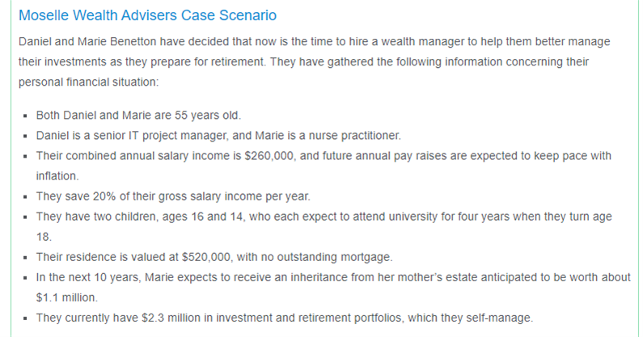The height and width of the screenshot is (337, 643).
Task: Click the bullet line mentioning Marie's mother's estate inheritance
Action: click(x=324, y=277)
